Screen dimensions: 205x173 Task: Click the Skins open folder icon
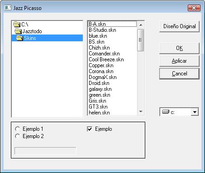click(x=19, y=38)
